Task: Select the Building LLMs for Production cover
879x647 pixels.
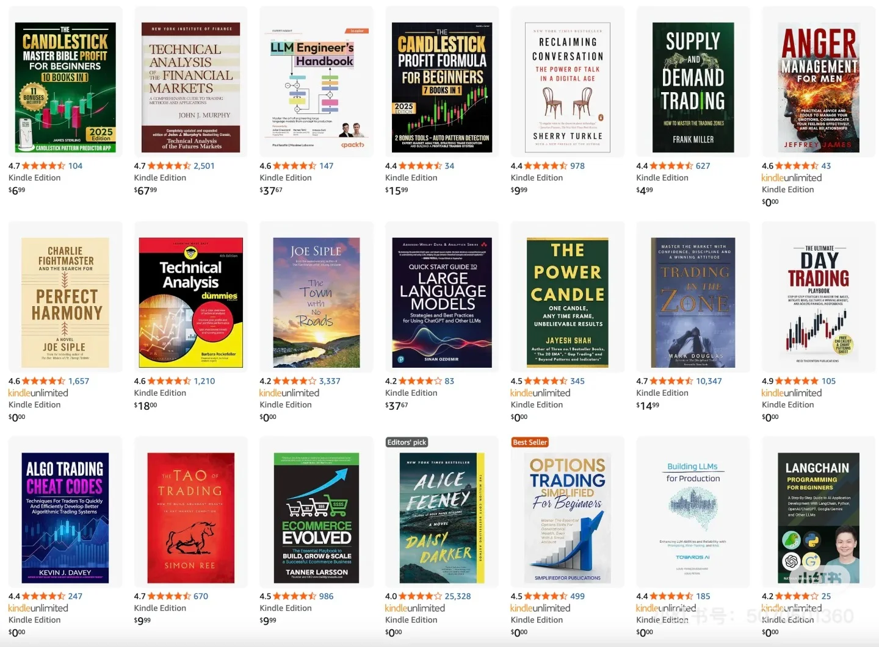Action: click(693, 518)
